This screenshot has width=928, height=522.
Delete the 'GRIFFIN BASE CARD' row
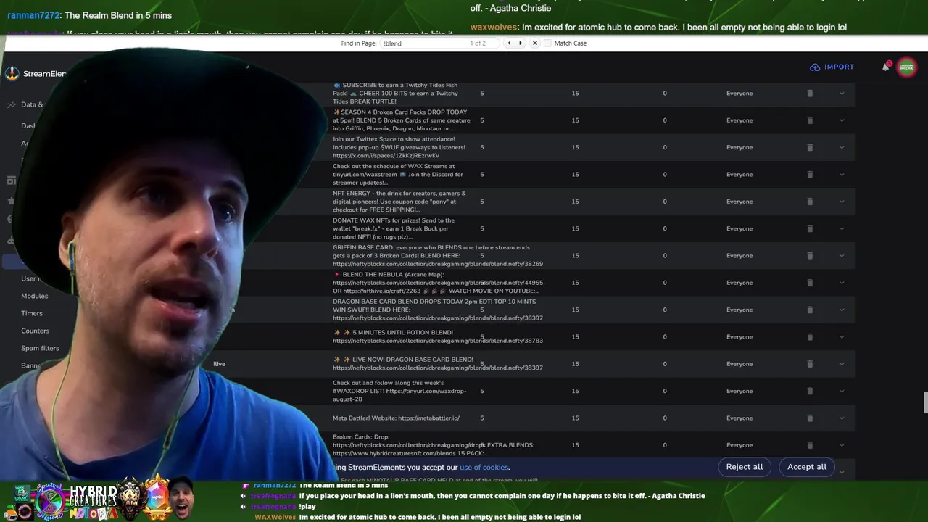click(x=810, y=256)
